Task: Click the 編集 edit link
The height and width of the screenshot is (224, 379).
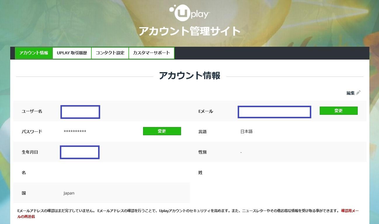Action: coord(350,93)
